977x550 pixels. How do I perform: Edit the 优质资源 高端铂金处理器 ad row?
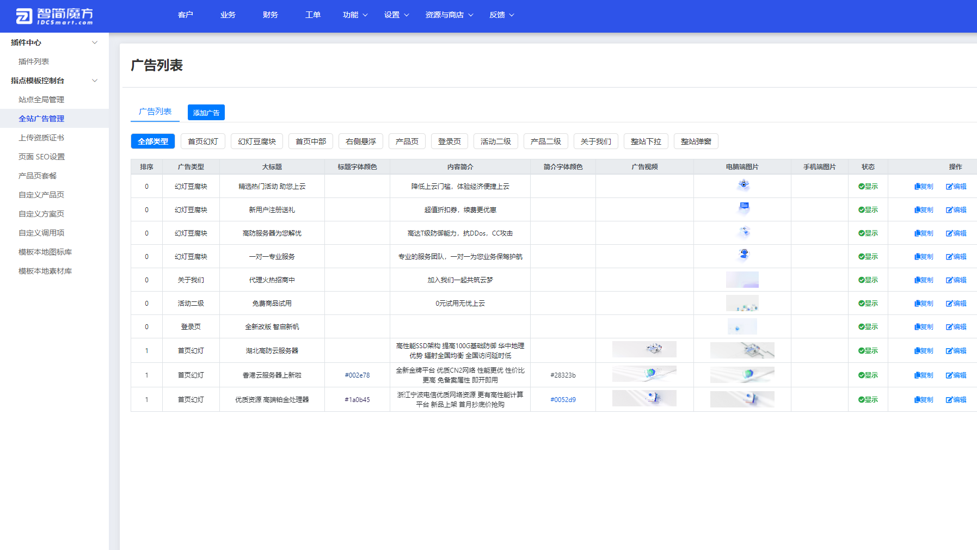click(956, 400)
